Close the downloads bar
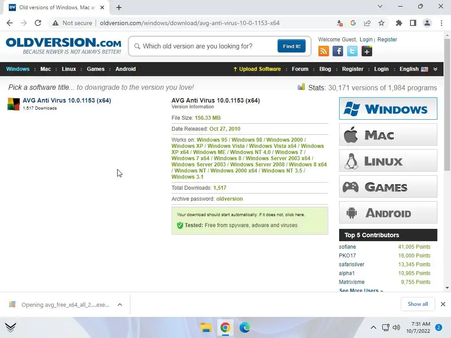 tap(443, 304)
